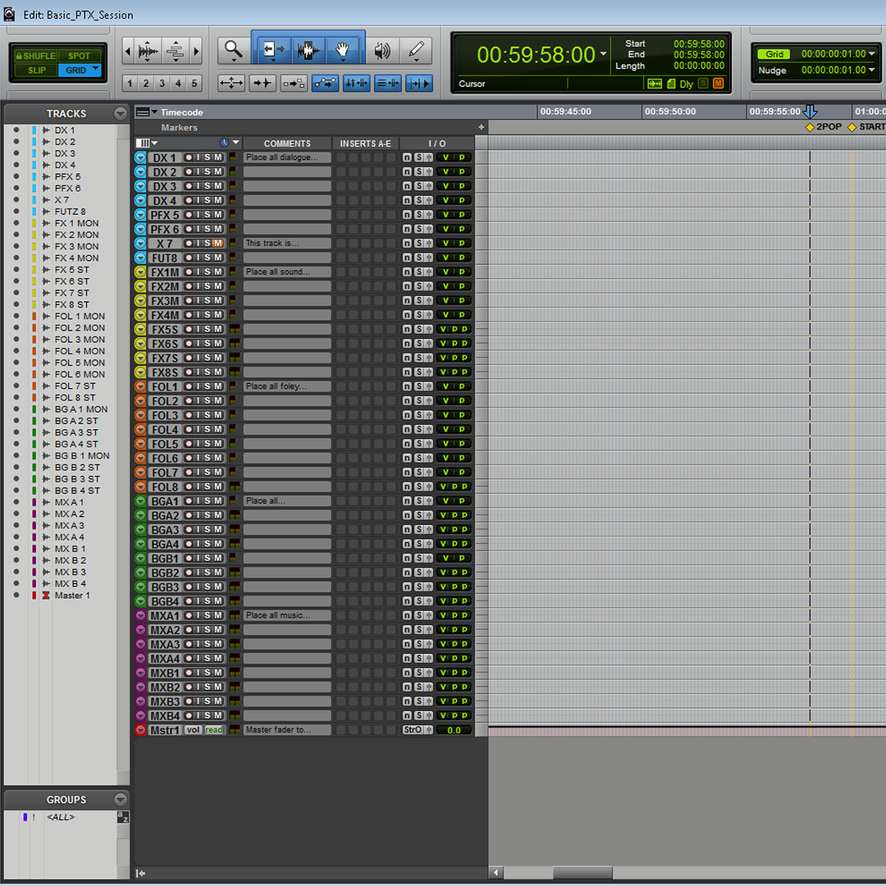Image resolution: width=886 pixels, height=886 pixels.
Task: Switch edit mode to SHUFFLE
Action: click(x=36, y=56)
